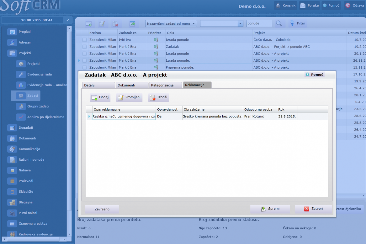Open Grupni zadaci
366x244 pixels.
click(33, 106)
